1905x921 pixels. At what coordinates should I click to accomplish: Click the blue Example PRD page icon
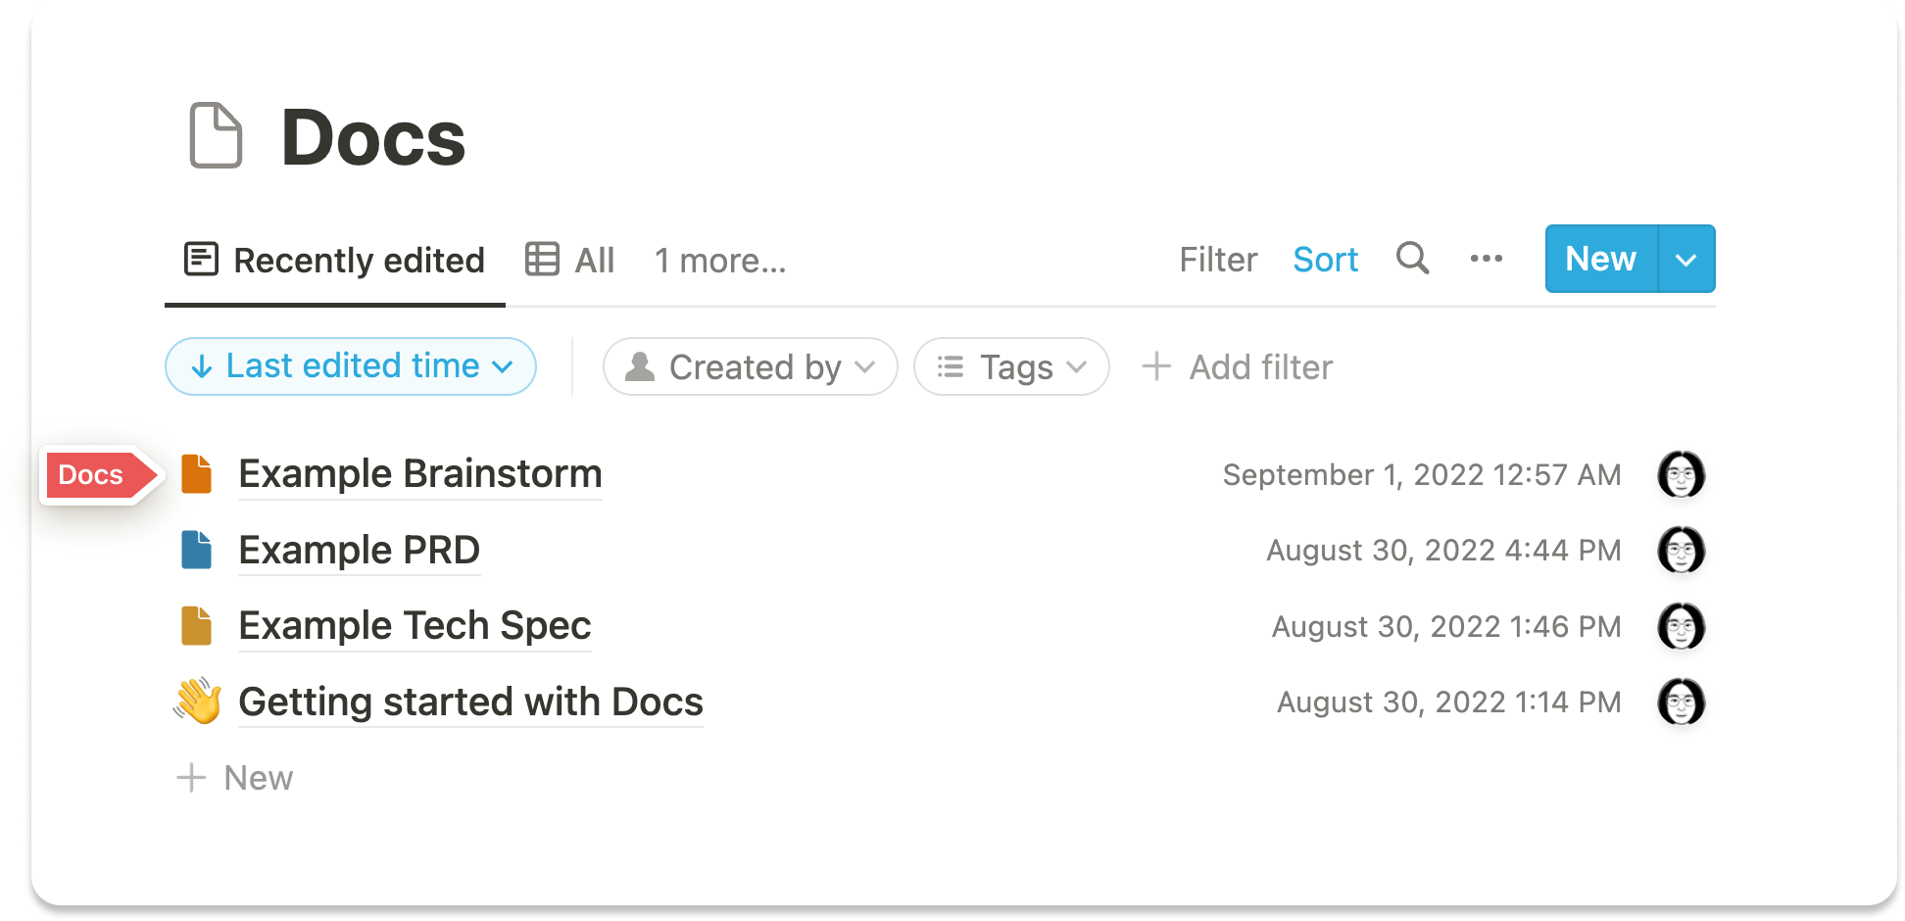point(197,550)
